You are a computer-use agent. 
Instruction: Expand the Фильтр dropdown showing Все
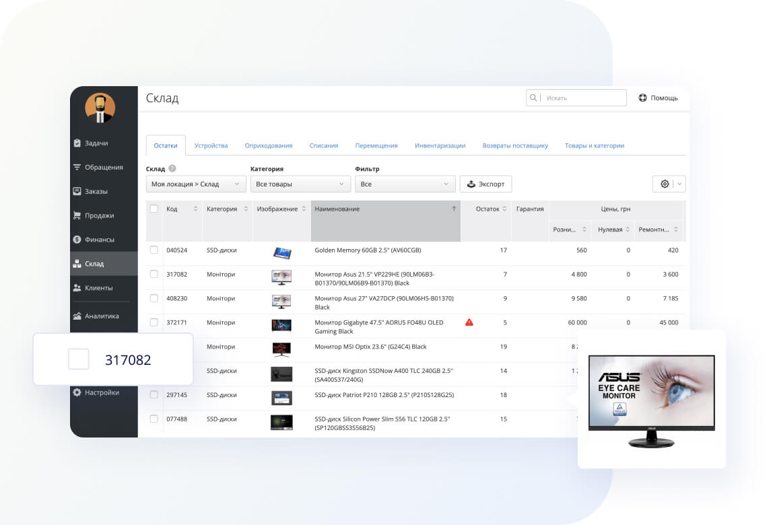(405, 184)
